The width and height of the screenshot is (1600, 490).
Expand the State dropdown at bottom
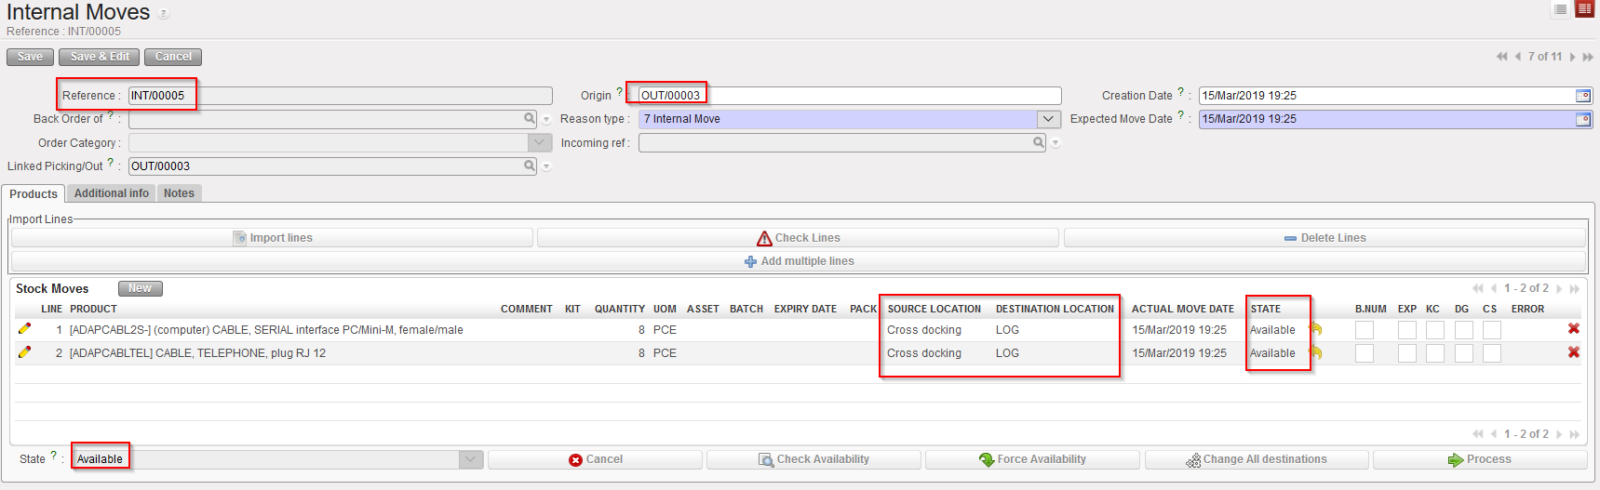coord(471,459)
